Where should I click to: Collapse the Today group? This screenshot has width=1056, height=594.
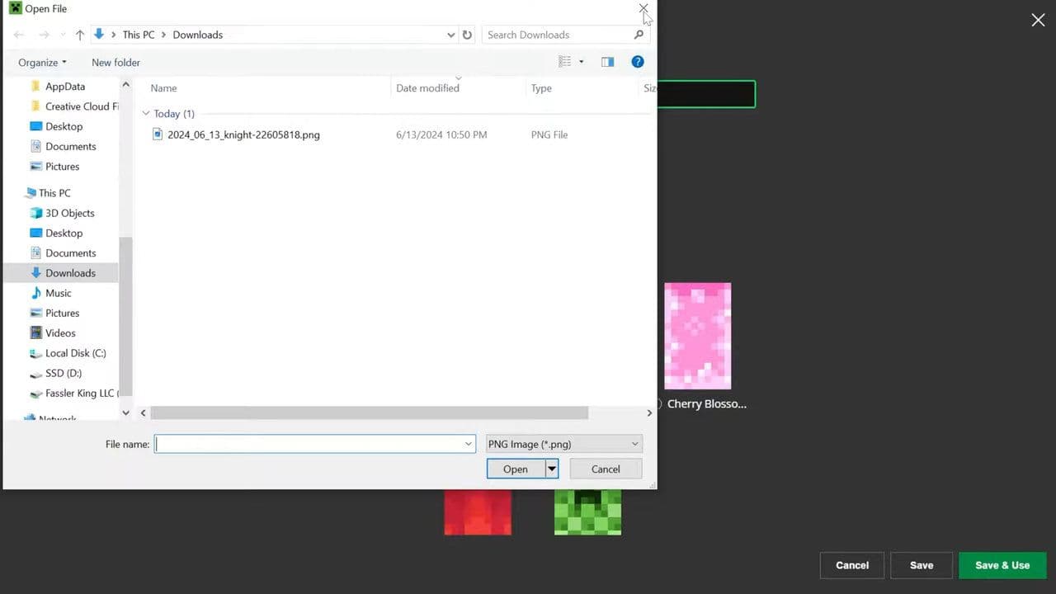point(146,114)
